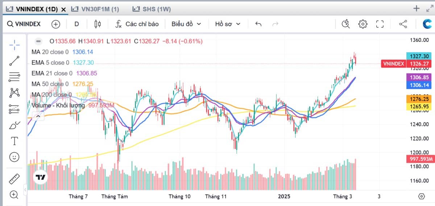This screenshot has width=435, height=206.
Task: Click the Tháng 7 time axis label
Action: click(78, 197)
